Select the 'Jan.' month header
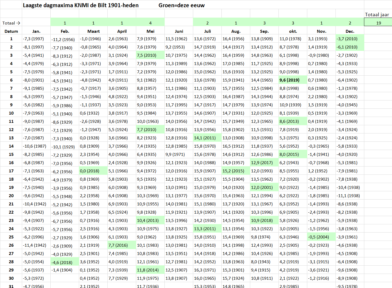Screen dimensions: 392x288 point(36,31)
